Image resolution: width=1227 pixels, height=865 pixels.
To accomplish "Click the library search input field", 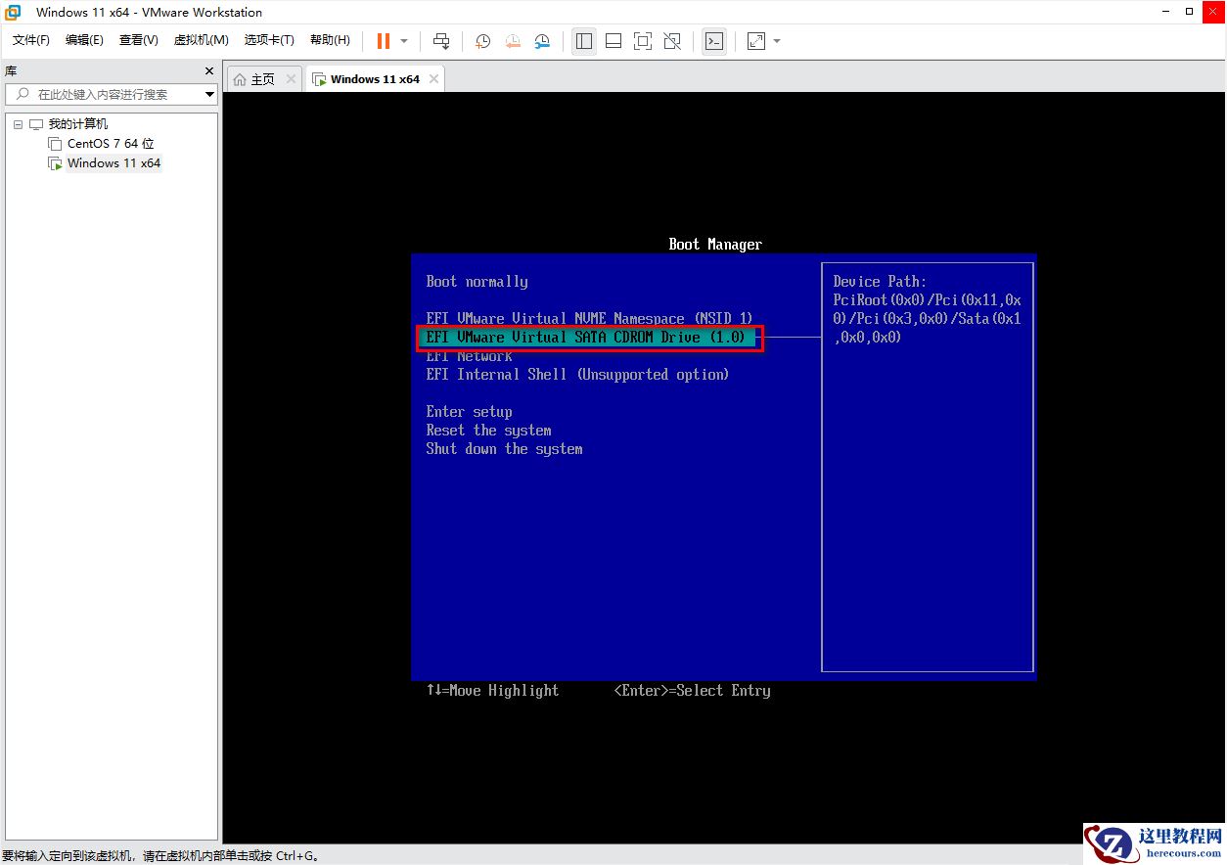I will (x=108, y=95).
